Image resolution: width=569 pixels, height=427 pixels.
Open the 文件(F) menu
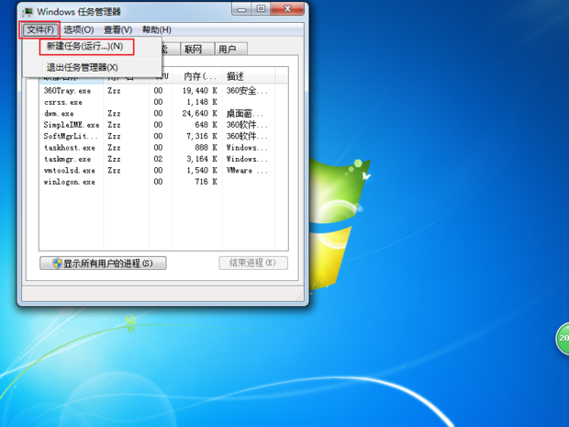click(40, 29)
